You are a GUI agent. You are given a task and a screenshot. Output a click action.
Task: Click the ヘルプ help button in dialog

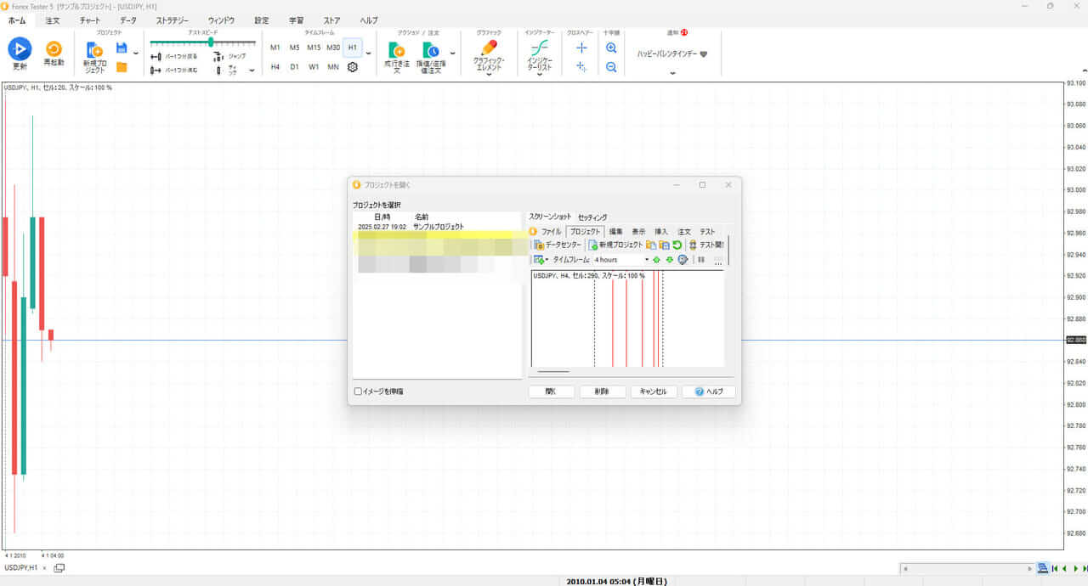pos(709,392)
